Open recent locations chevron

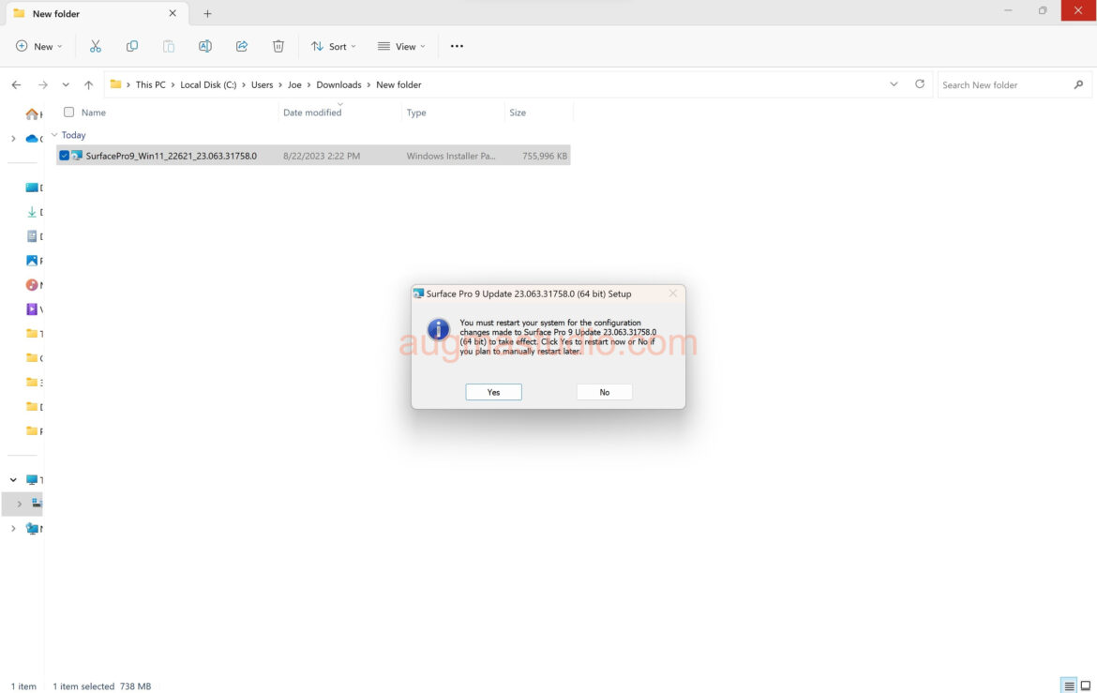(66, 84)
